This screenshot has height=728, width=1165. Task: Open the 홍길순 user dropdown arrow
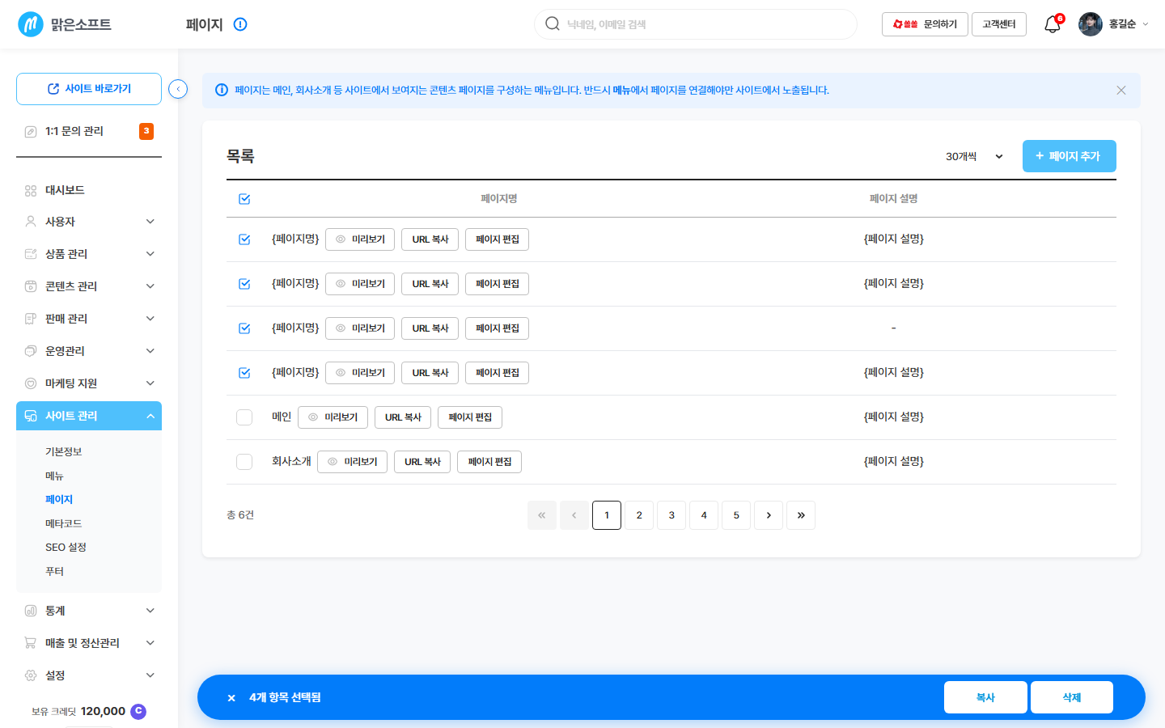pos(1145,24)
